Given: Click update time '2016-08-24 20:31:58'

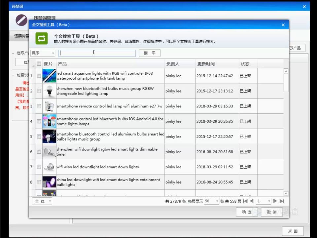Looking at the screenshot, I should coord(215,152).
